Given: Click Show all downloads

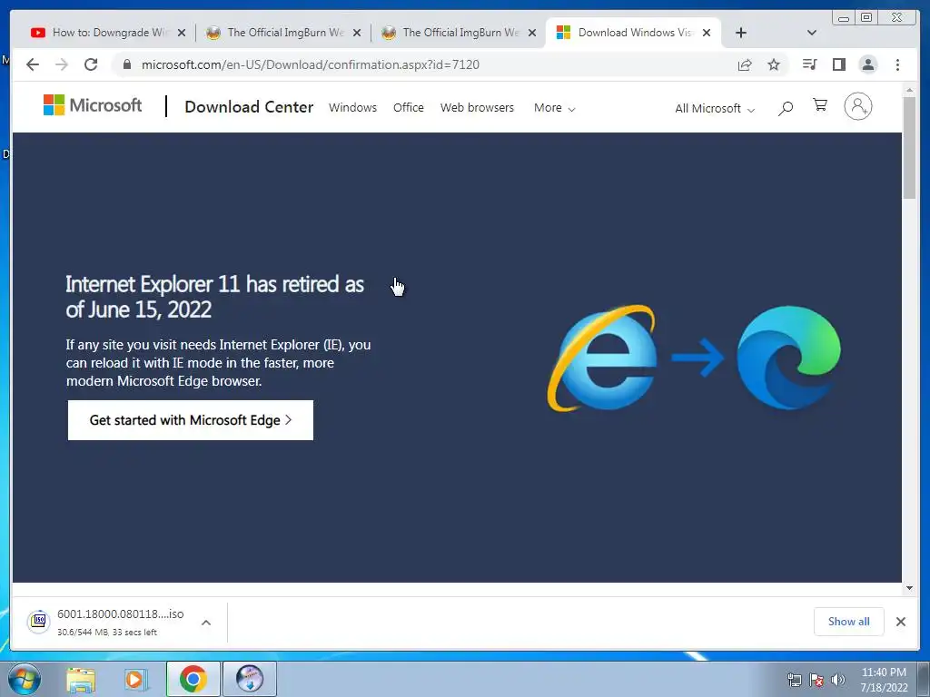Looking at the screenshot, I should pos(849,622).
